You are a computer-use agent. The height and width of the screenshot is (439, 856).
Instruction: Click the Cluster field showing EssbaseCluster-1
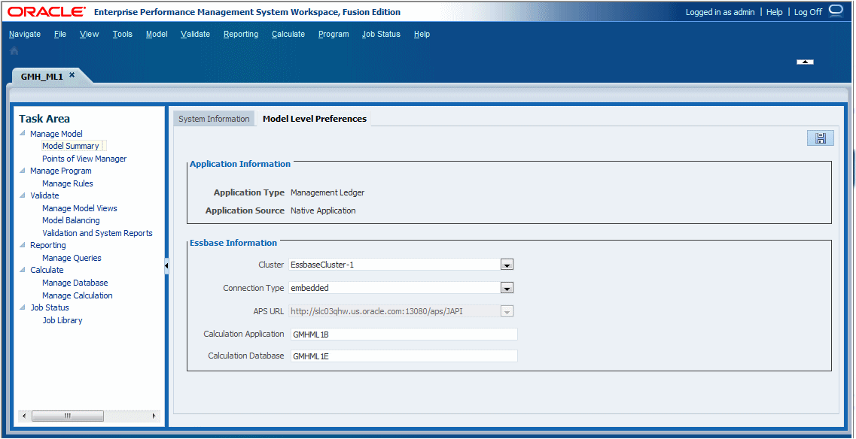(x=394, y=265)
